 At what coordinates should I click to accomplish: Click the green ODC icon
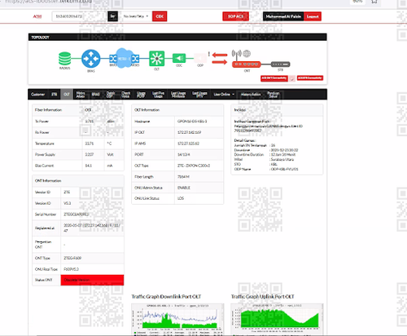coord(179,58)
